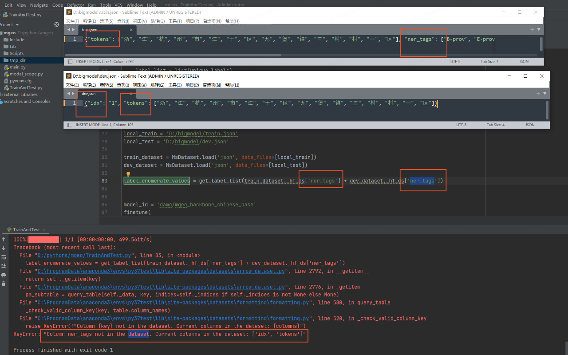Change Tab Size: 4 in dev.json status bar
This screenshot has width=568, height=355.
click(x=495, y=125)
